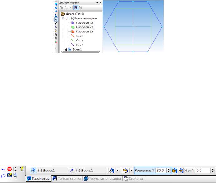Switch to the Тонкая стенка tab
The width and height of the screenshot is (216, 183).
[67, 178]
